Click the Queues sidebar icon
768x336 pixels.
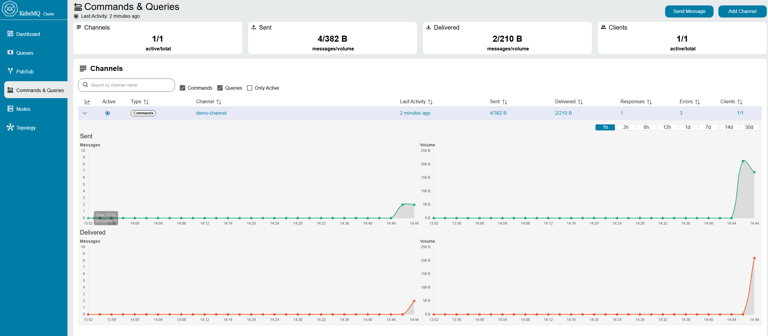click(10, 53)
